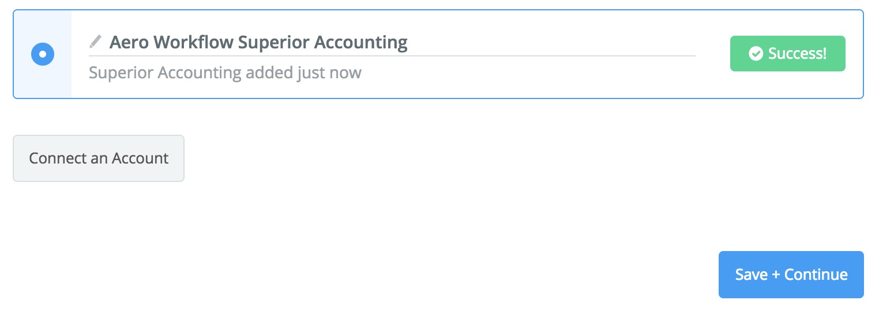This screenshot has width=879, height=319.
Task: Click the 'Superior Accounting added just now' subtitle
Action: [x=225, y=73]
